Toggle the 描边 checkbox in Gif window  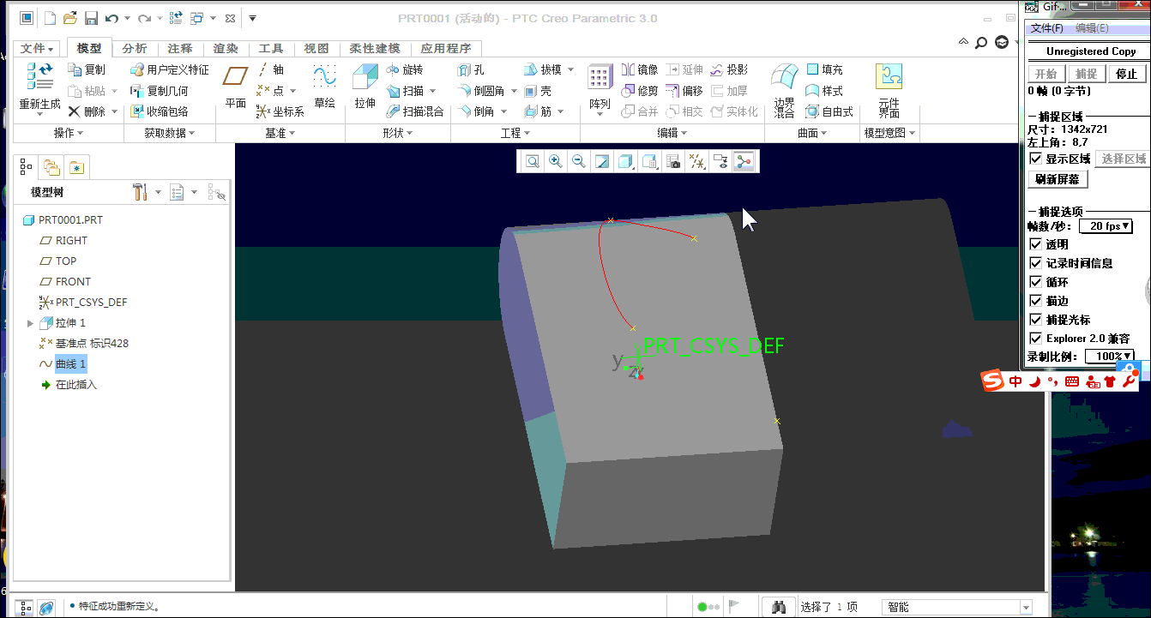coord(1035,301)
